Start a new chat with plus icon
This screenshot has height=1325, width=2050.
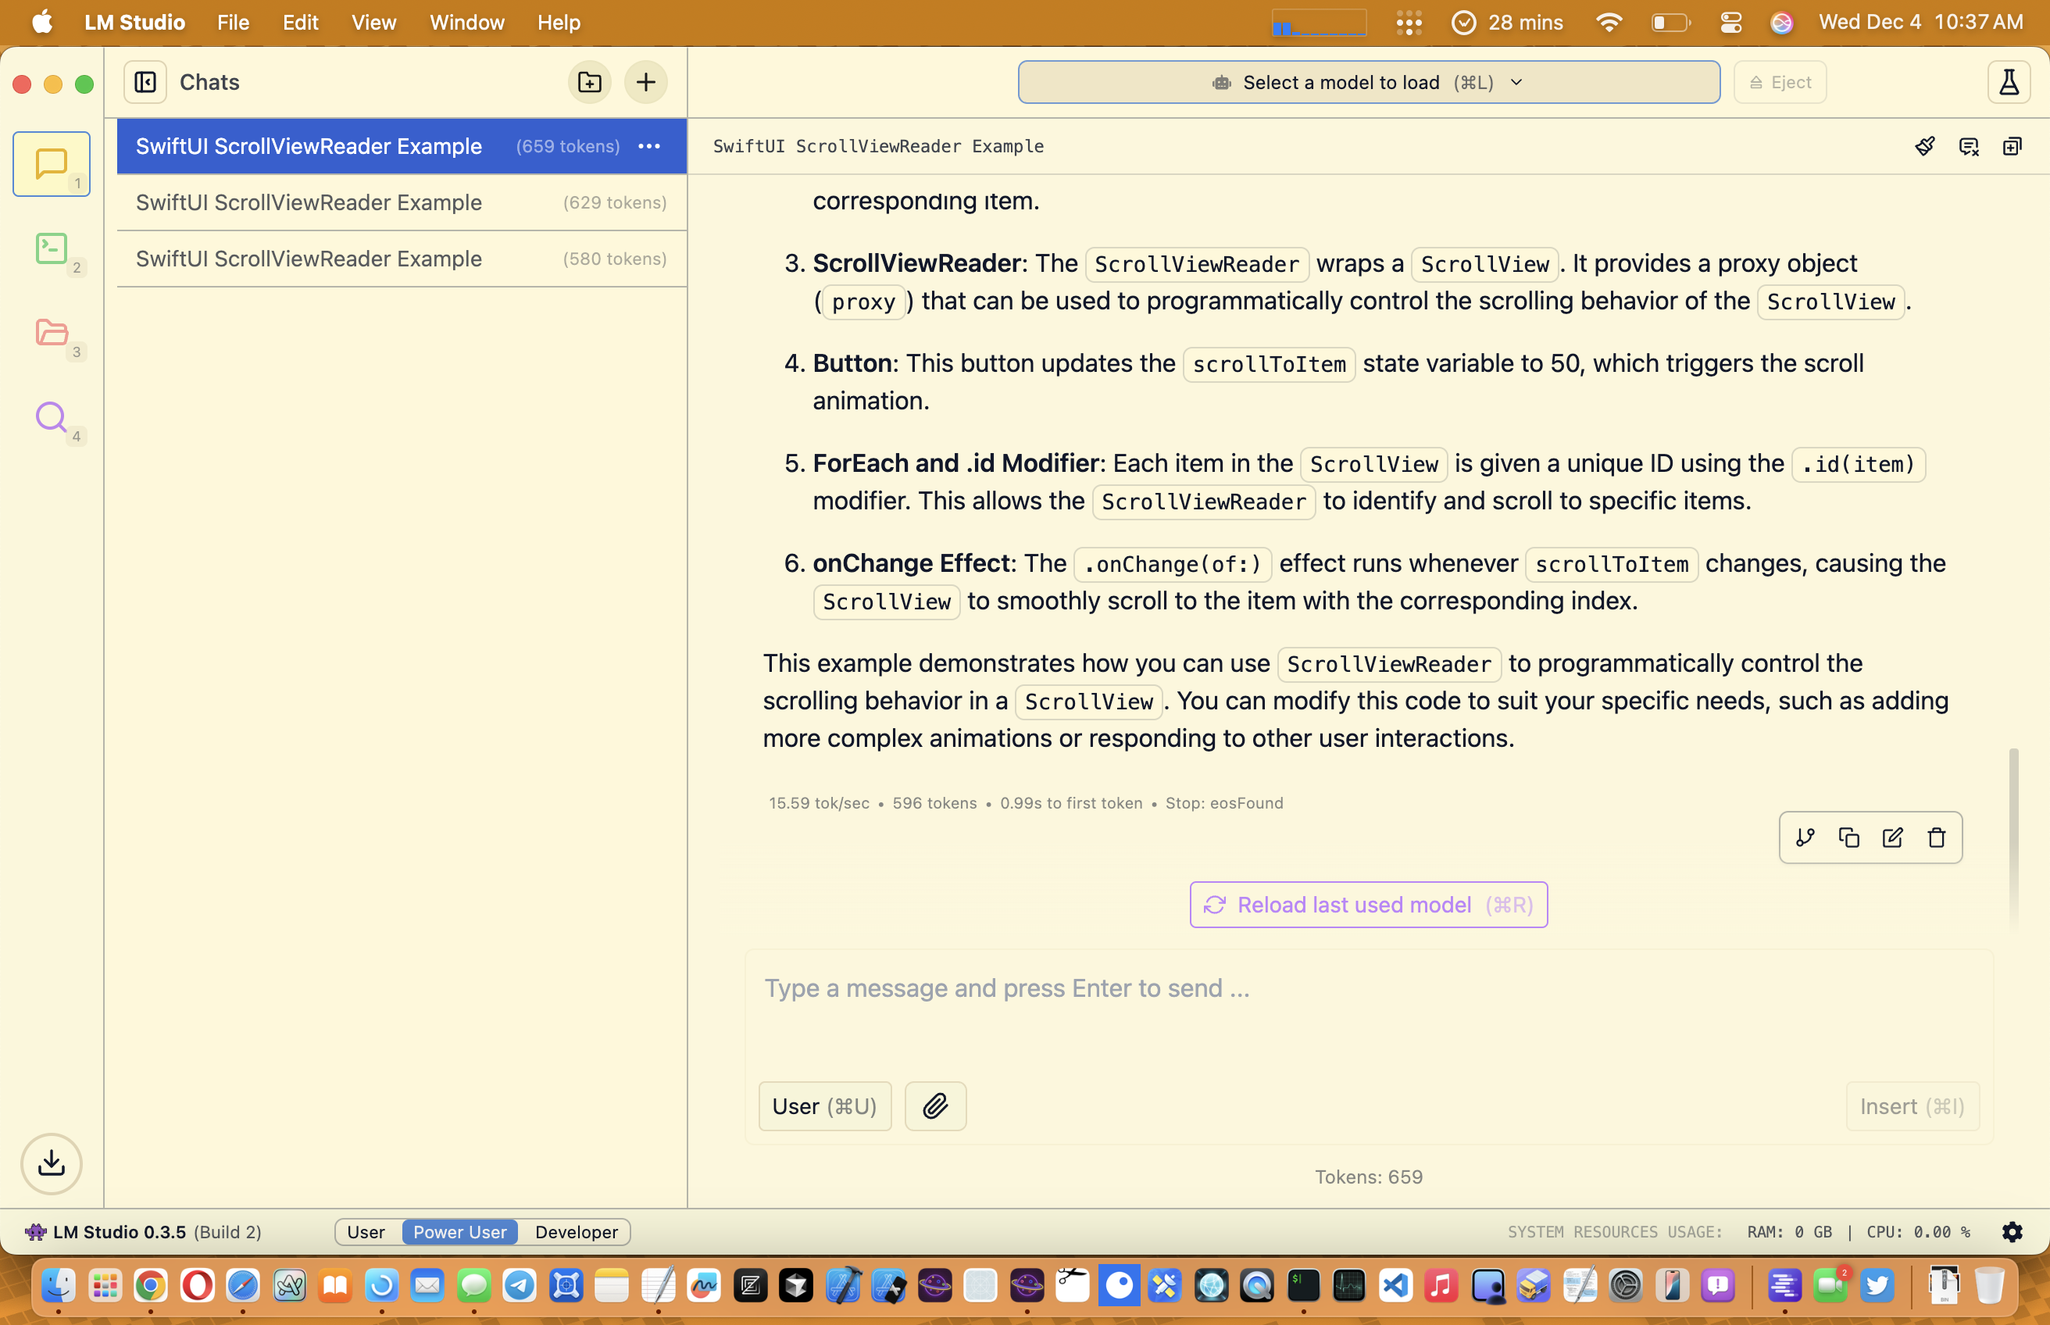coord(646,83)
